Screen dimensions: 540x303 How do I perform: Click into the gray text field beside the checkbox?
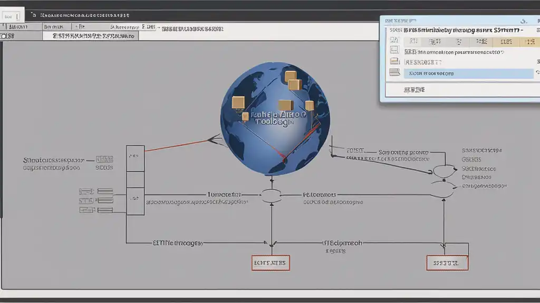click(x=91, y=36)
